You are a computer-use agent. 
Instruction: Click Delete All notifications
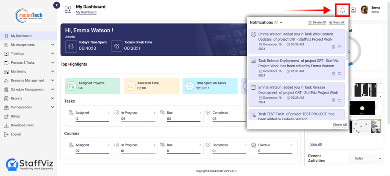(x=317, y=23)
